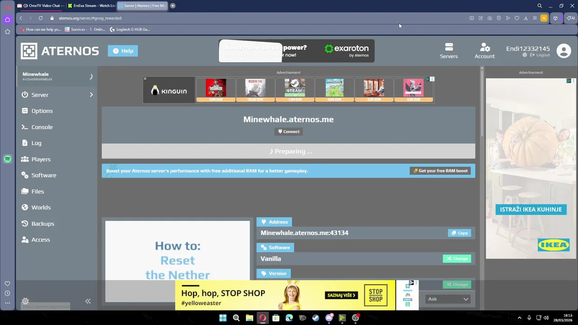Go back in browser history
Viewport: 578px width, 325px height.
(x=21, y=18)
